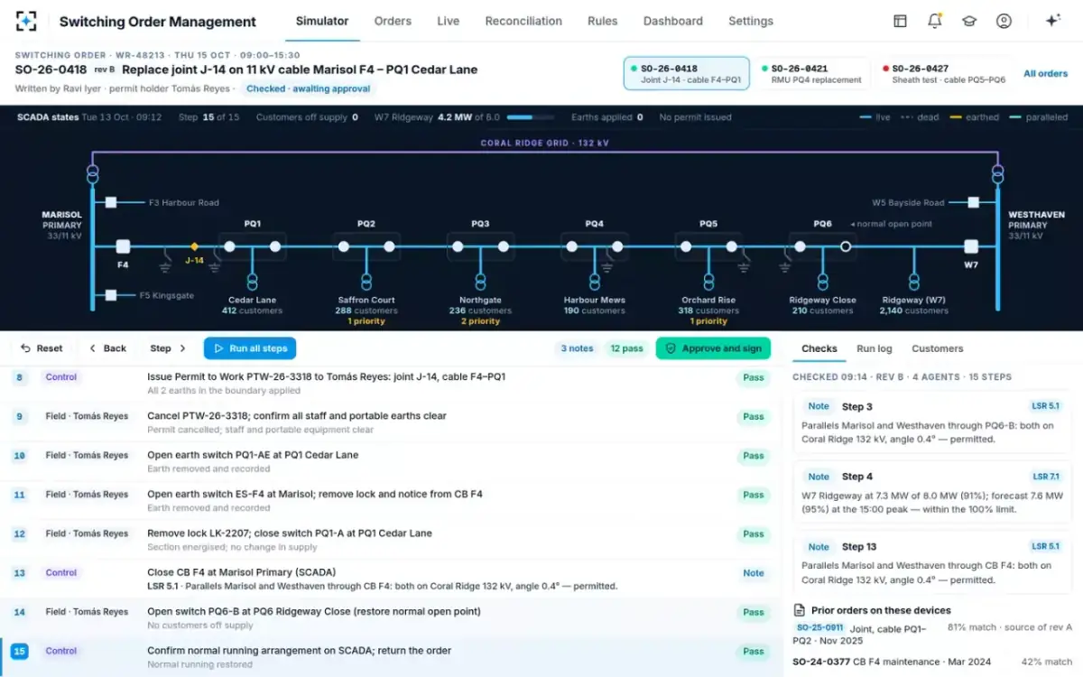
Task: Advance using the Step button
Action: (168, 348)
